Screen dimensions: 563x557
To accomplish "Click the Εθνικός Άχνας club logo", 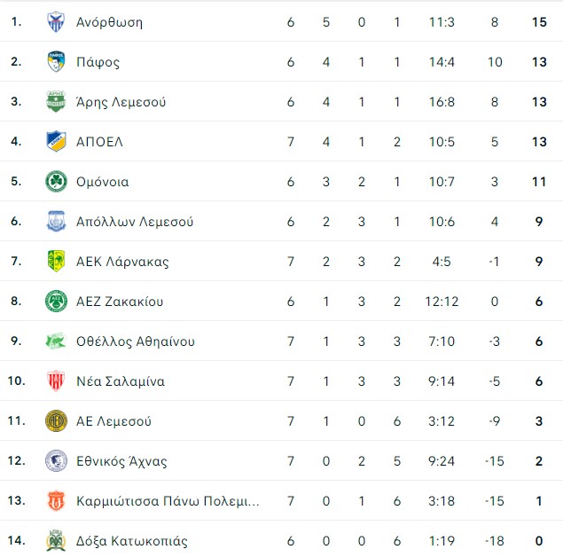I will tap(56, 461).
